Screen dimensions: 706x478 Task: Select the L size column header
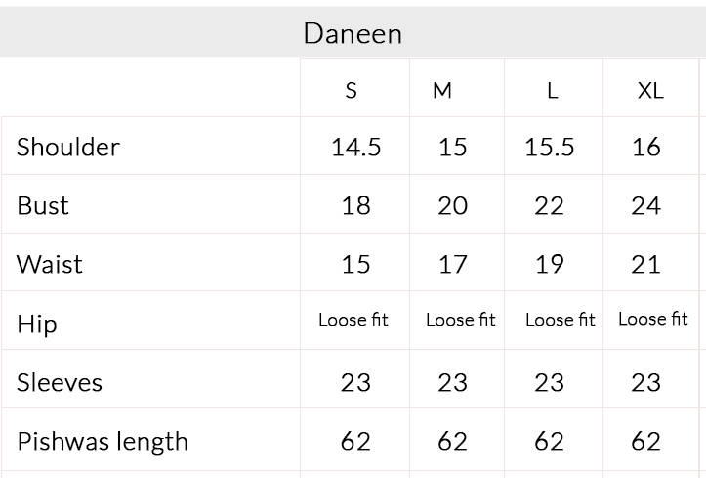point(553,91)
